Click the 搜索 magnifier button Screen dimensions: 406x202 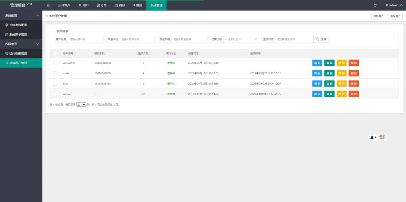[321, 39]
